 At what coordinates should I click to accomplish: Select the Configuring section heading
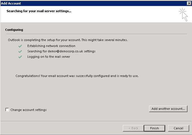point(14,30)
